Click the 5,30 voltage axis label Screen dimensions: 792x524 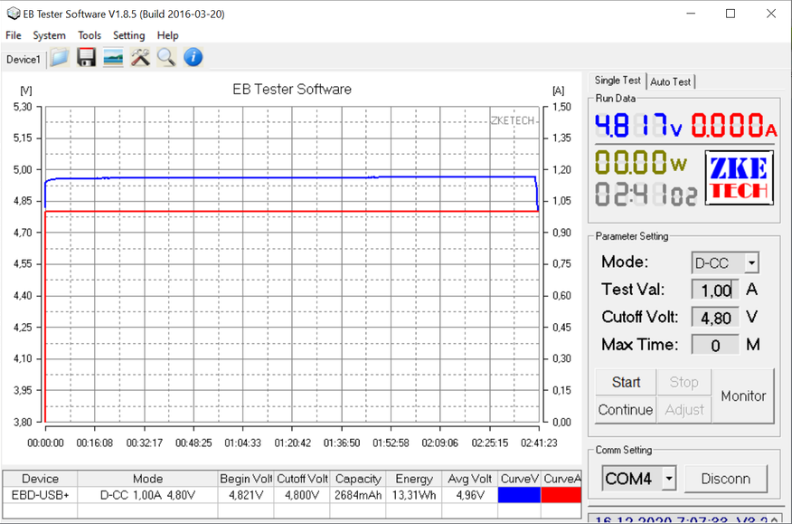23,107
